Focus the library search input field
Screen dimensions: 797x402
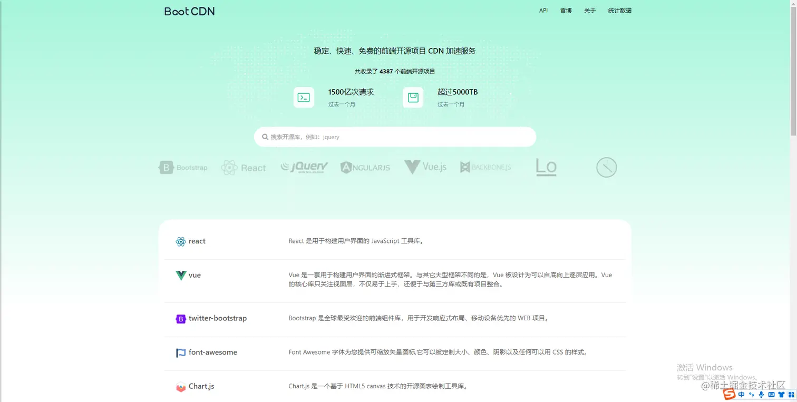[x=395, y=137]
